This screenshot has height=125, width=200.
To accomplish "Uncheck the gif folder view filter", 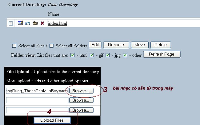I will point(92,55).
